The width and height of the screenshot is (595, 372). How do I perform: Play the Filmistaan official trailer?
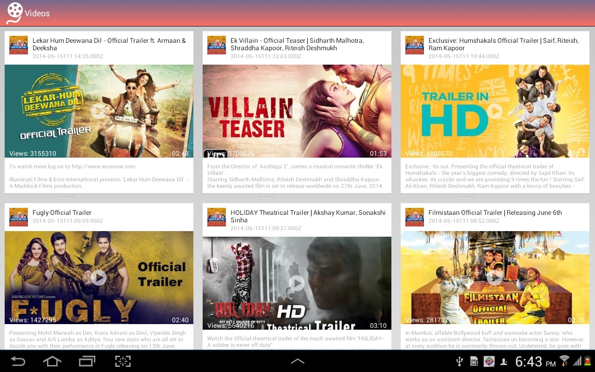[495, 278]
